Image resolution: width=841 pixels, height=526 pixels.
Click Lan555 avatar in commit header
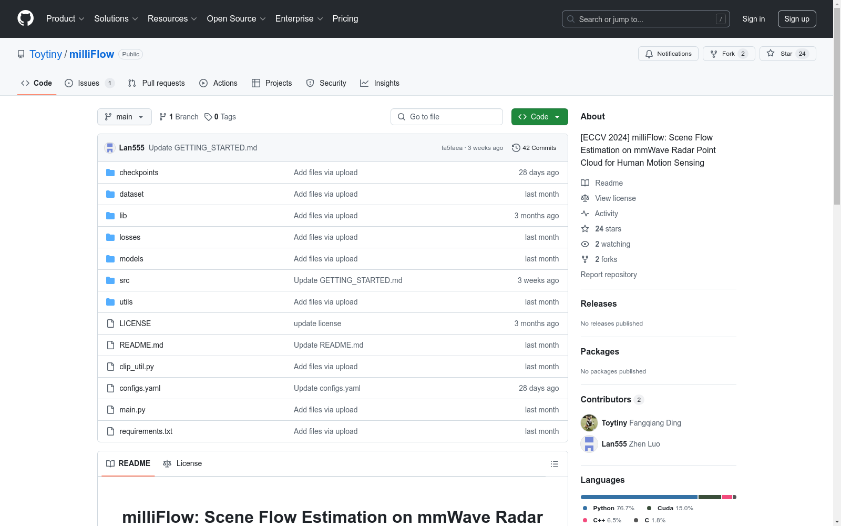click(110, 148)
